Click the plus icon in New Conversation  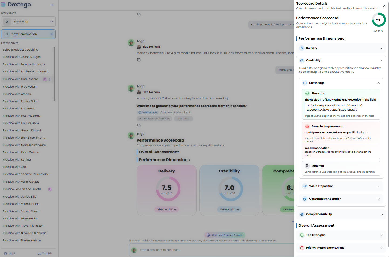point(52,34)
